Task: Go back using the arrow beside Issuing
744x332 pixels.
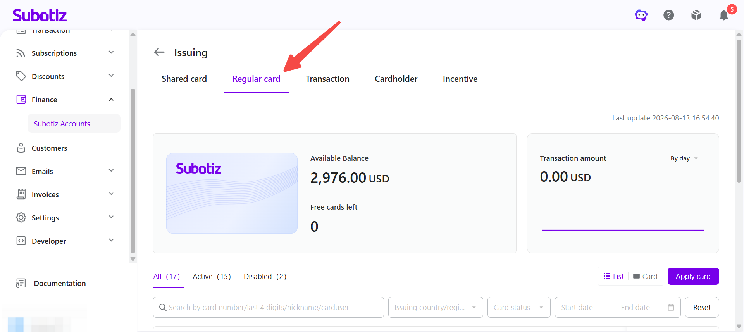Action: click(x=159, y=52)
